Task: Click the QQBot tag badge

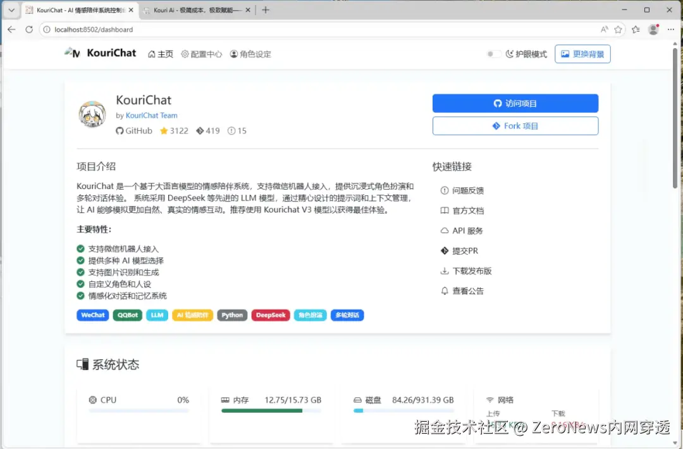Action: (x=128, y=315)
